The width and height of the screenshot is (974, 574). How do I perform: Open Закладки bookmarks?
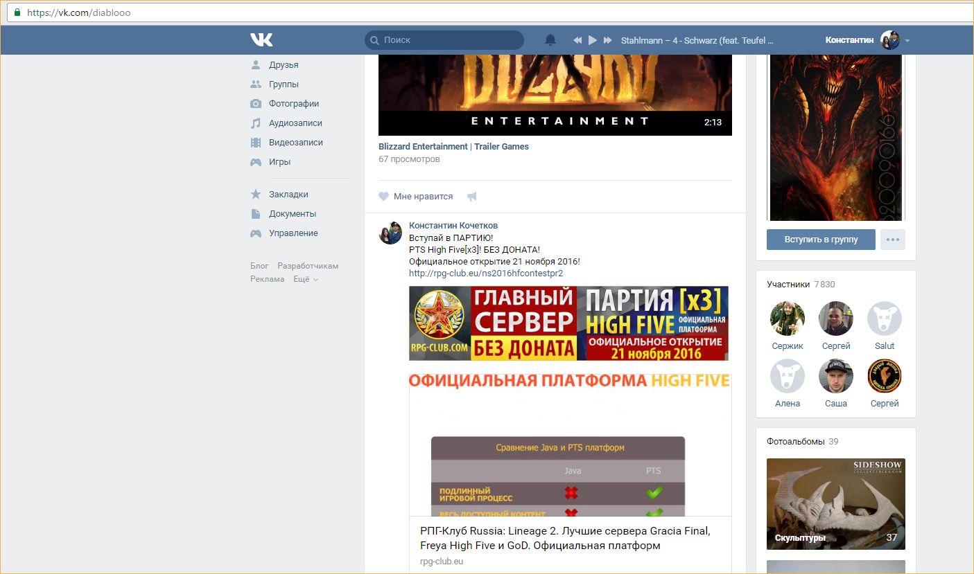(288, 195)
